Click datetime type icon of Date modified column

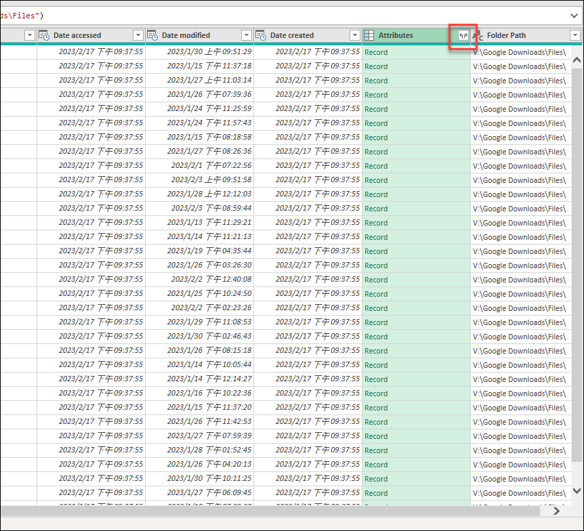(x=152, y=35)
